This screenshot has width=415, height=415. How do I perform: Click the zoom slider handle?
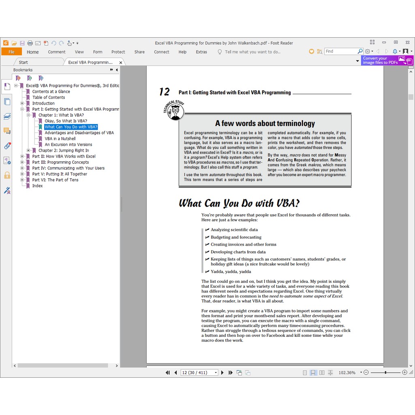[x=385, y=372]
